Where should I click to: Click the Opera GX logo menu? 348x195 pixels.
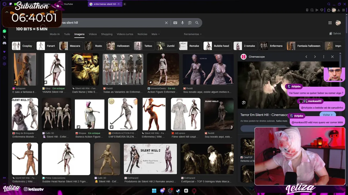coord(4,4)
